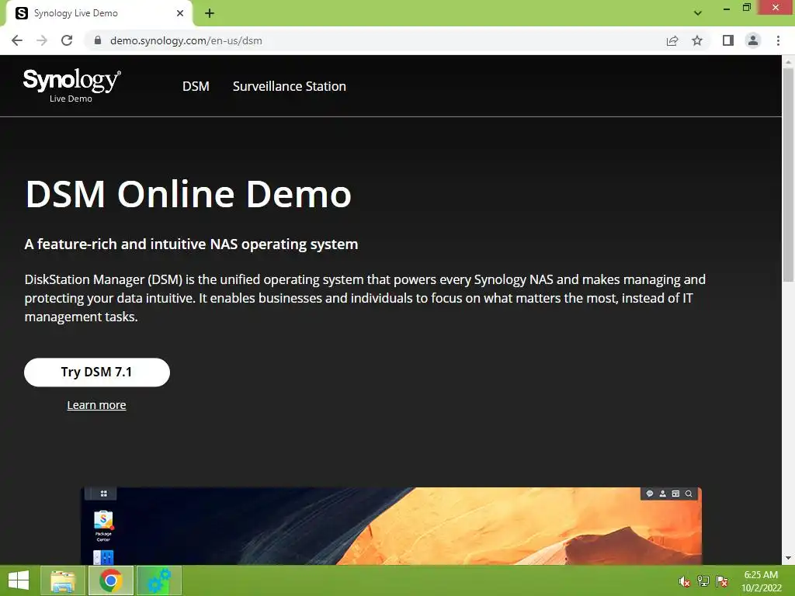Screen dimensions: 795x596
Task: Select the Synology Live Demo tab
Action: tap(99, 13)
